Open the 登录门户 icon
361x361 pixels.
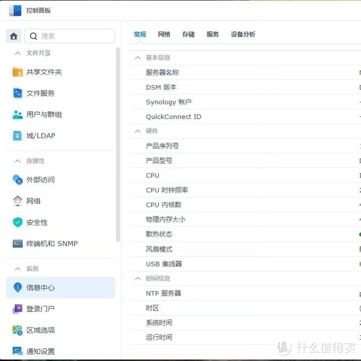coord(18,309)
